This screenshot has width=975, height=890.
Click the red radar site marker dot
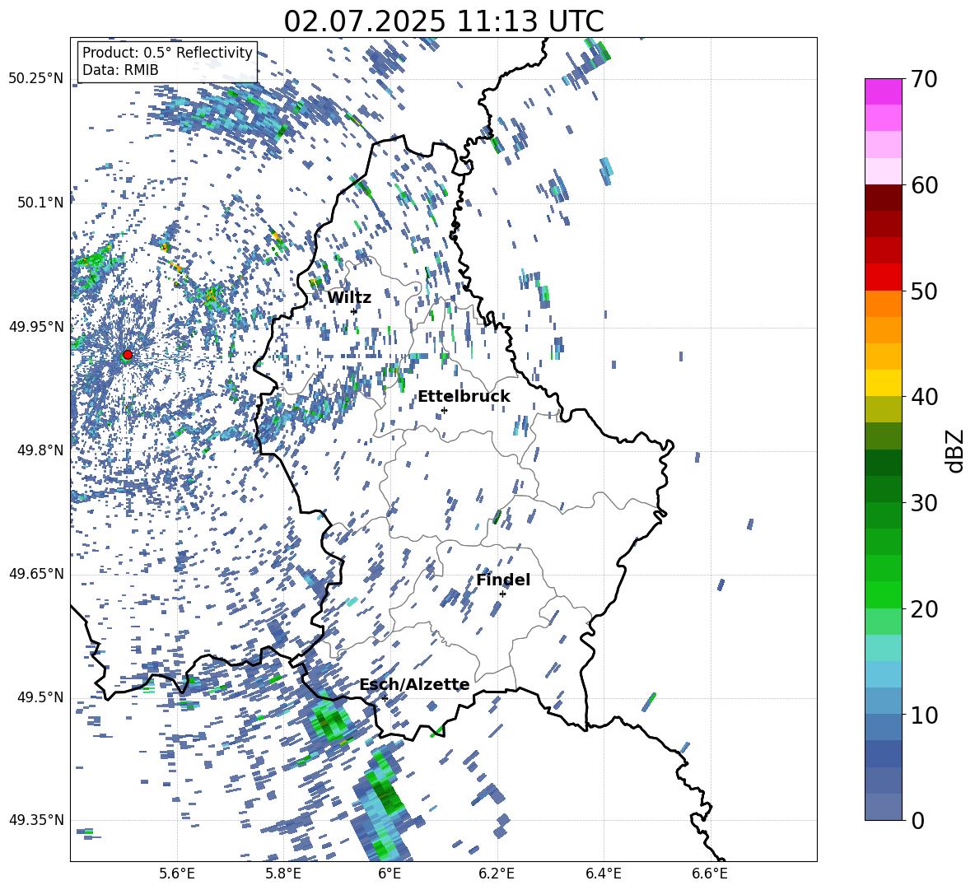[x=128, y=355]
